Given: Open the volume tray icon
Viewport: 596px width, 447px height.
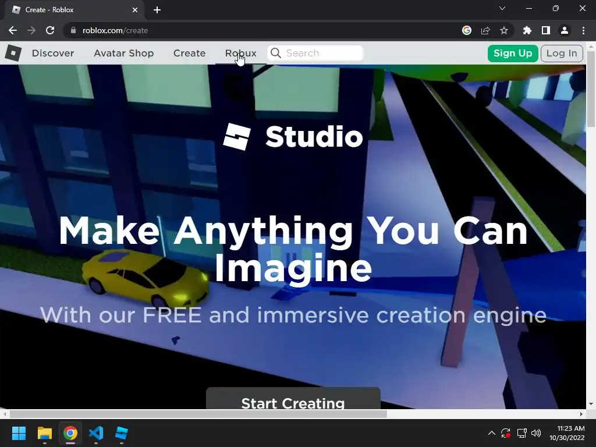Looking at the screenshot, I should coord(536,433).
